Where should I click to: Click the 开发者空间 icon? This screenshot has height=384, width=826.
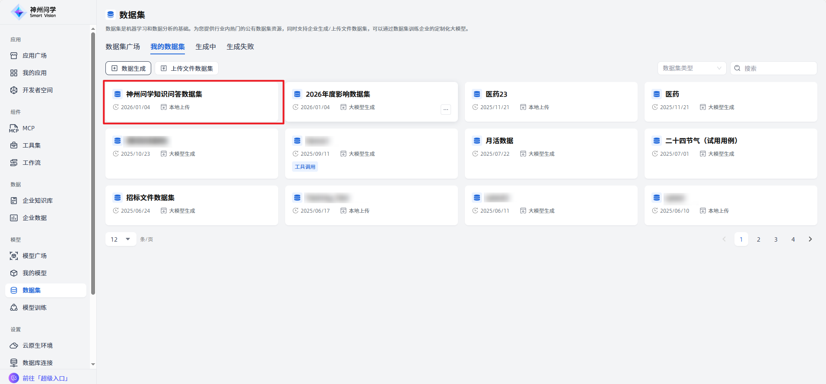pyautogui.click(x=14, y=90)
